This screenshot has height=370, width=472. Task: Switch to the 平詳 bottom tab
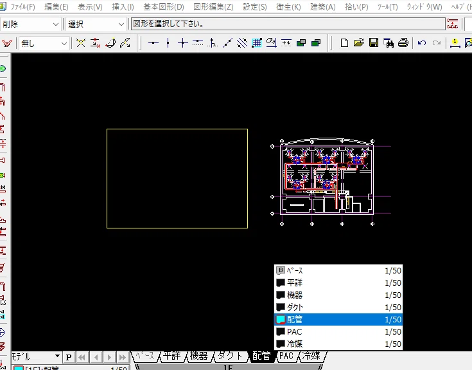(171, 356)
